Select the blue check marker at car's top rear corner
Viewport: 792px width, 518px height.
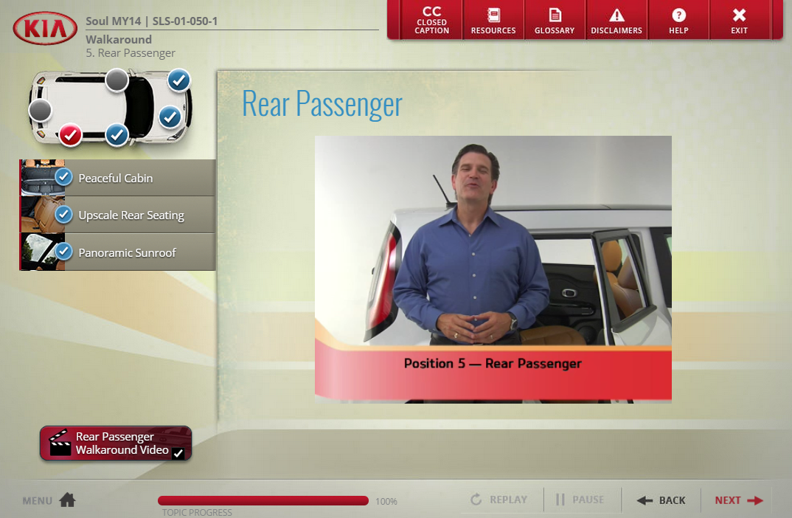click(178, 80)
